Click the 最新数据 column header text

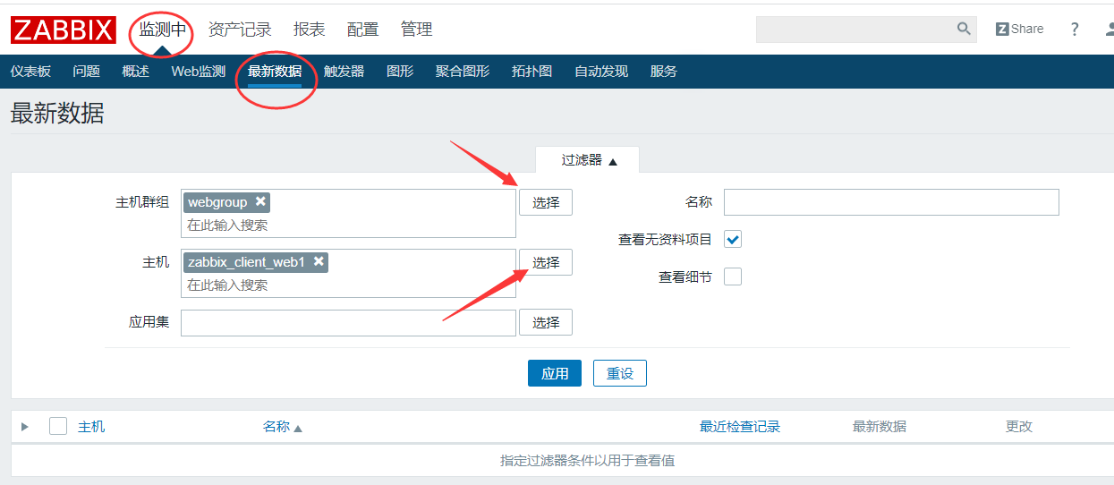pos(880,427)
